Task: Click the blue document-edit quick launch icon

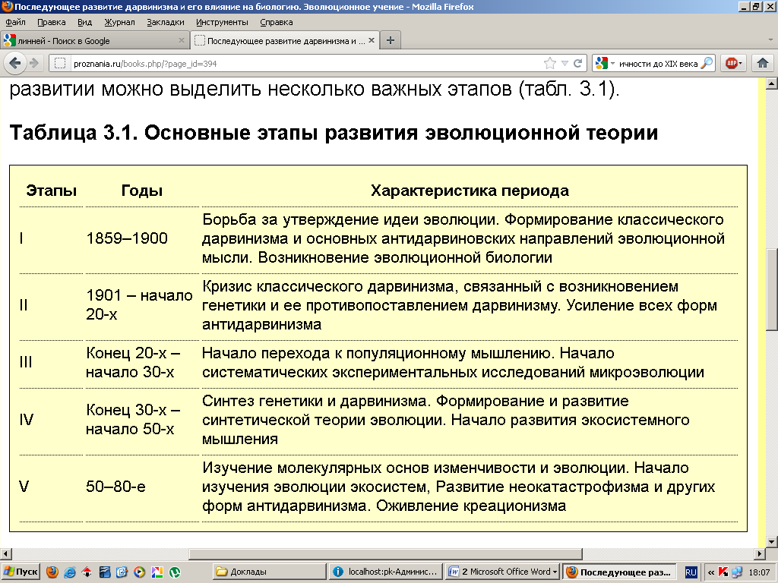Action: (x=122, y=572)
